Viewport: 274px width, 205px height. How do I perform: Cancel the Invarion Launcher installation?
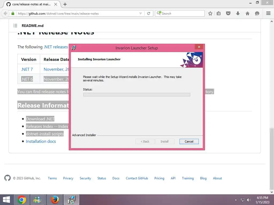pos(189,141)
